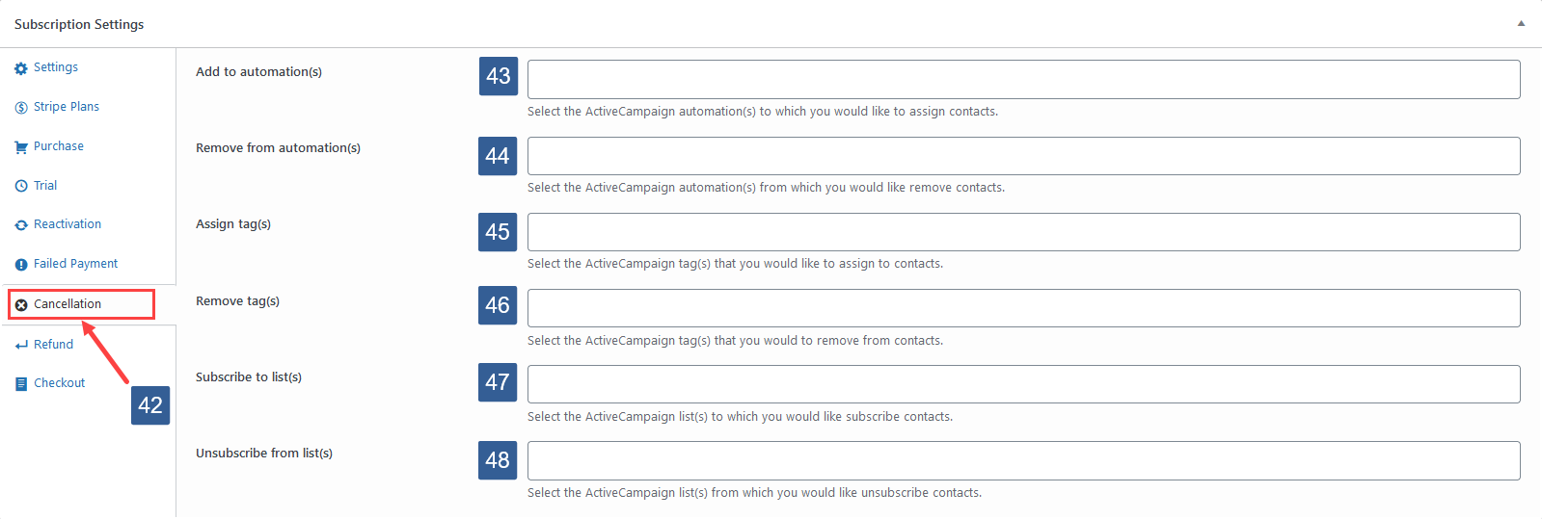
Task: Focus the Remove from automation(s) field
Action: 1023,156
